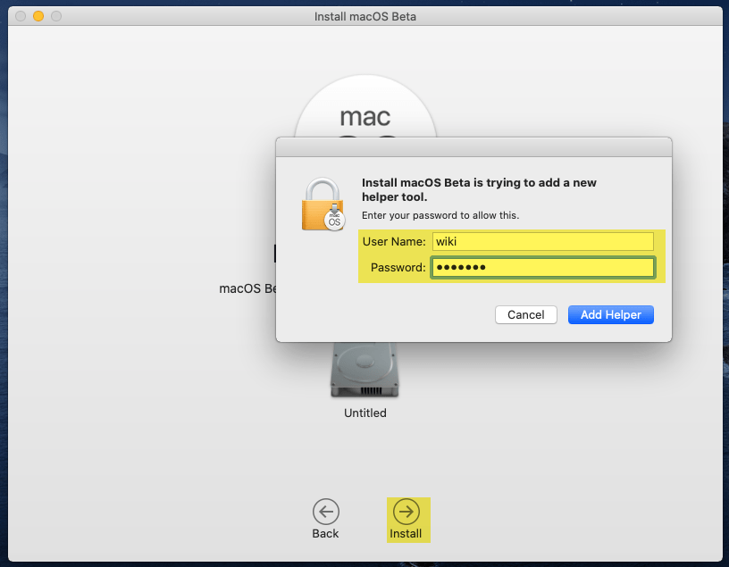Select the Untitled hard drive icon
729x567 pixels.
(x=365, y=370)
